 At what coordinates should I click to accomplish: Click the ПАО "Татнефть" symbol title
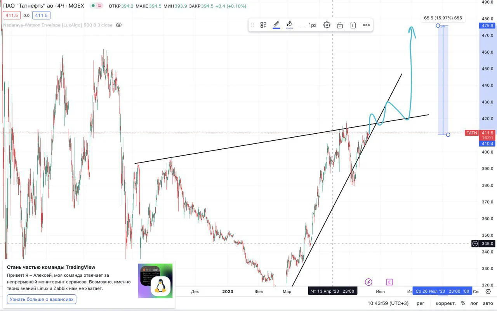click(44, 6)
